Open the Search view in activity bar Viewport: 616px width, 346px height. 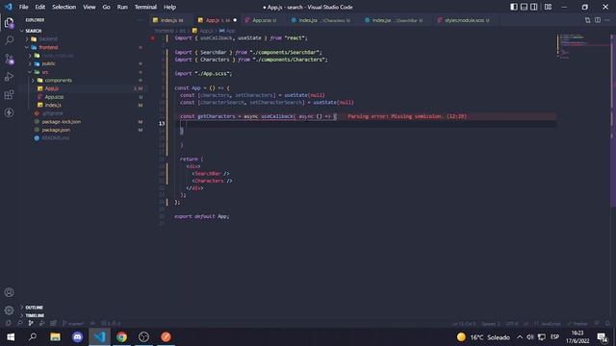(9, 40)
